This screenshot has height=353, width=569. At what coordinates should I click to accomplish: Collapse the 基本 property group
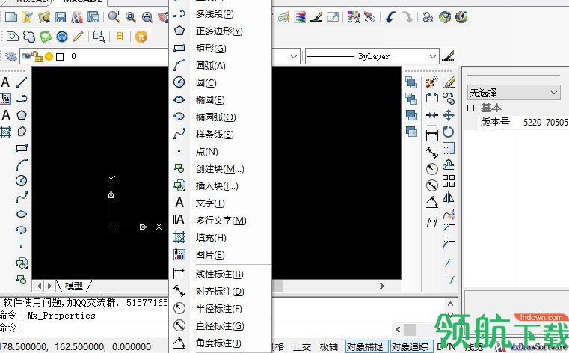[470, 108]
